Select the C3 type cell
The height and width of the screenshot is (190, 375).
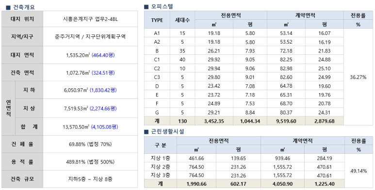point(157,77)
